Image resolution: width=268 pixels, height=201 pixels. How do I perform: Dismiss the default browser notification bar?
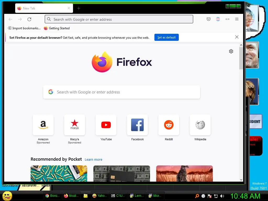coord(237,37)
